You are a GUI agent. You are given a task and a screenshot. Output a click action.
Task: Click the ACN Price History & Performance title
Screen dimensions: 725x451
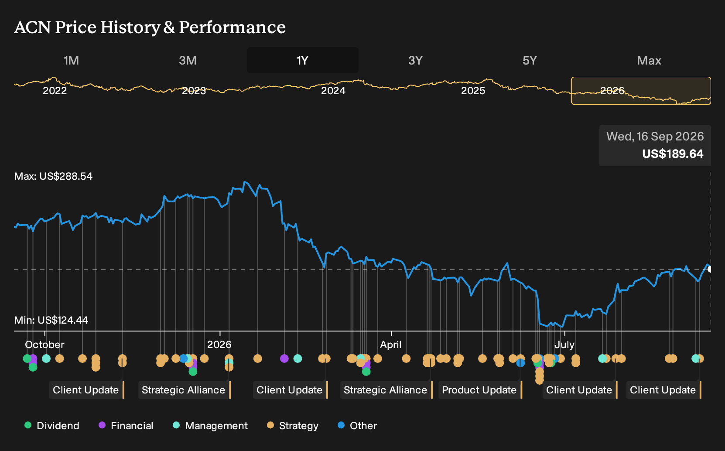(150, 27)
